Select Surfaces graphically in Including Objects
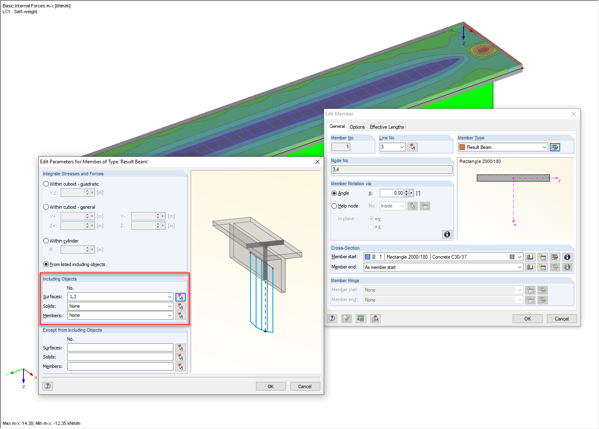 click(x=180, y=297)
